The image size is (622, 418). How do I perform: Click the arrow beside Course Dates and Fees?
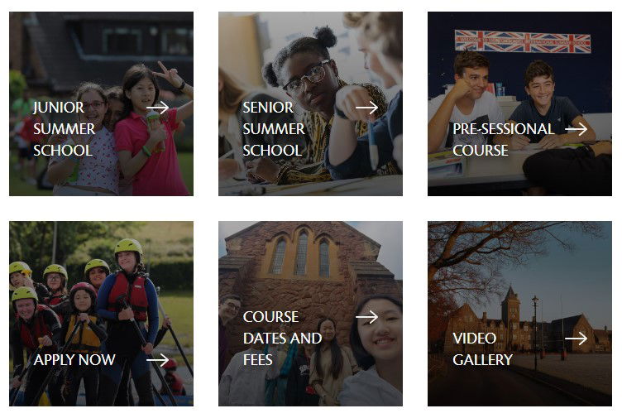pyautogui.click(x=367, y=317)
